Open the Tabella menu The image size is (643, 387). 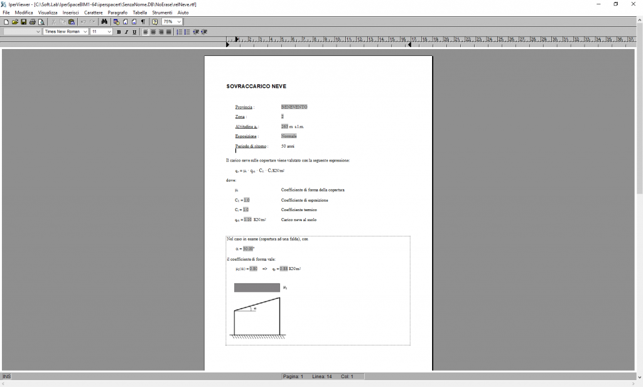click(140, 13)
